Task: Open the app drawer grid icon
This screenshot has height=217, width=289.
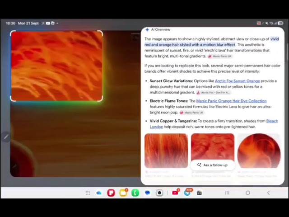Action: pos(88,193)
